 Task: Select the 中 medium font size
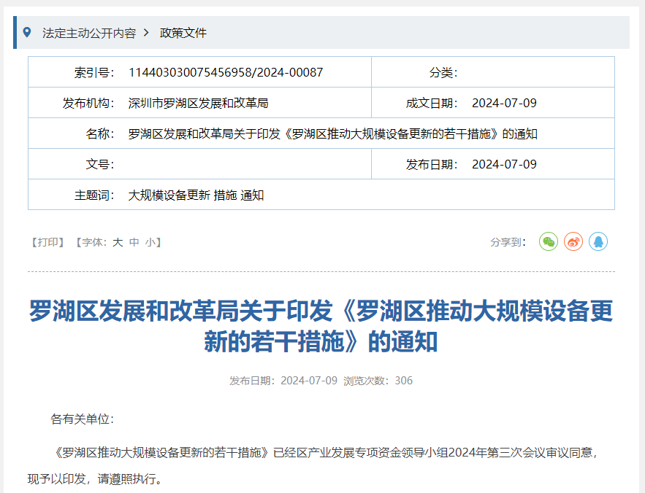[x=133, y=241]
